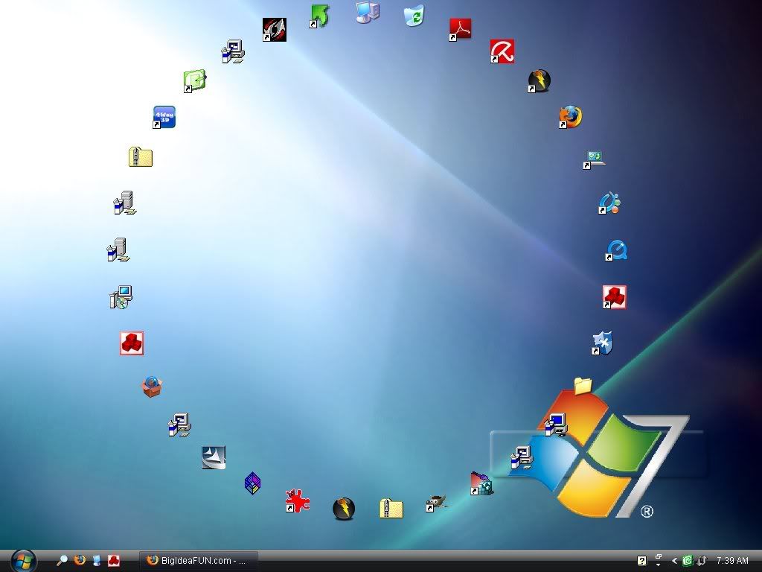Switch to the BigIdeaFUN.com taskbar window
The height and width of the screenshot is (572, 762).
198,561
